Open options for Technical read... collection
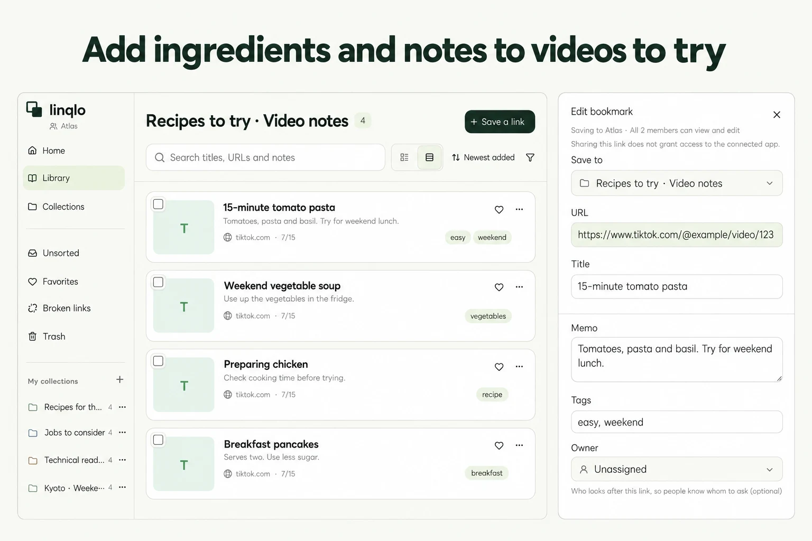Viewport: 812px width, 541px height. click(x=123, y=460)
